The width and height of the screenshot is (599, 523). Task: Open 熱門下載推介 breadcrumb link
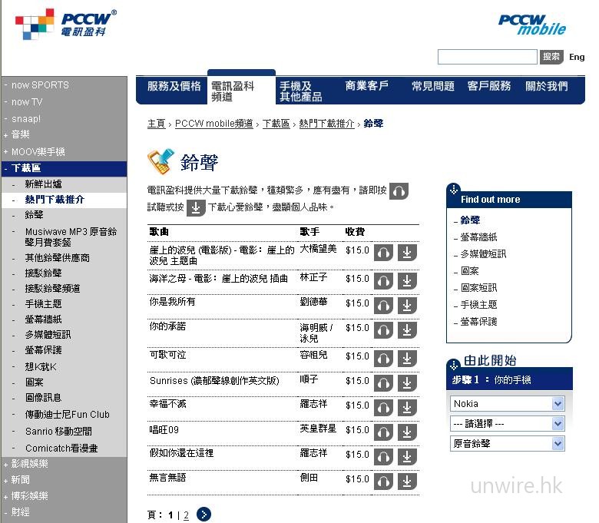click(x=326, y=124)
